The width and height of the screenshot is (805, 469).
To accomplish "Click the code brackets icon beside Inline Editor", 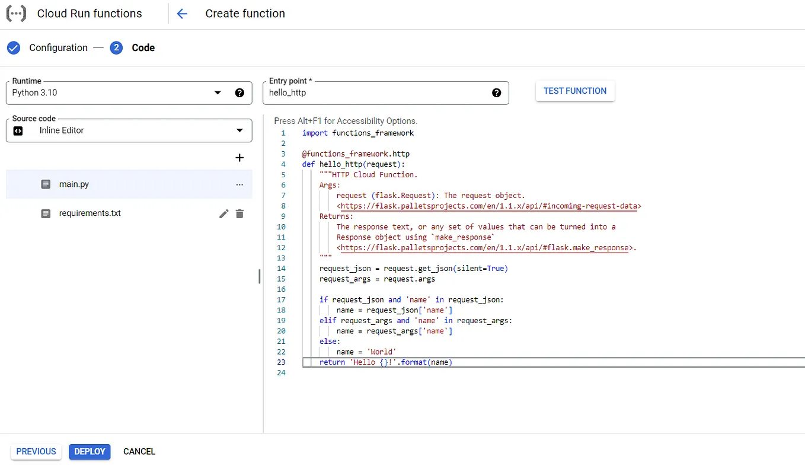I will click(x=18, y=130).
